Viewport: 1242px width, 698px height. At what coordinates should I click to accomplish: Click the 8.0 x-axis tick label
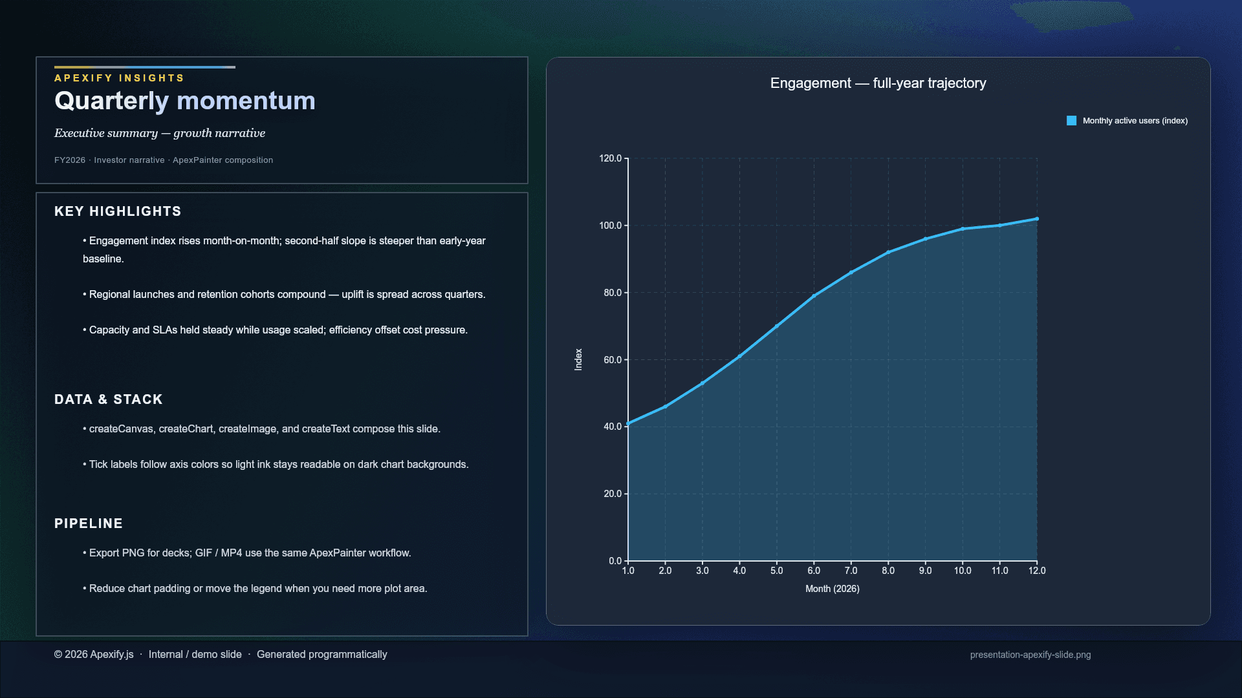coord(888,571)
